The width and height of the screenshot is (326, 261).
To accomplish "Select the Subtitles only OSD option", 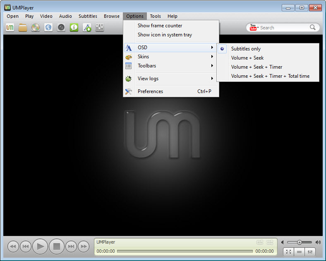I will tap(246, 49).
